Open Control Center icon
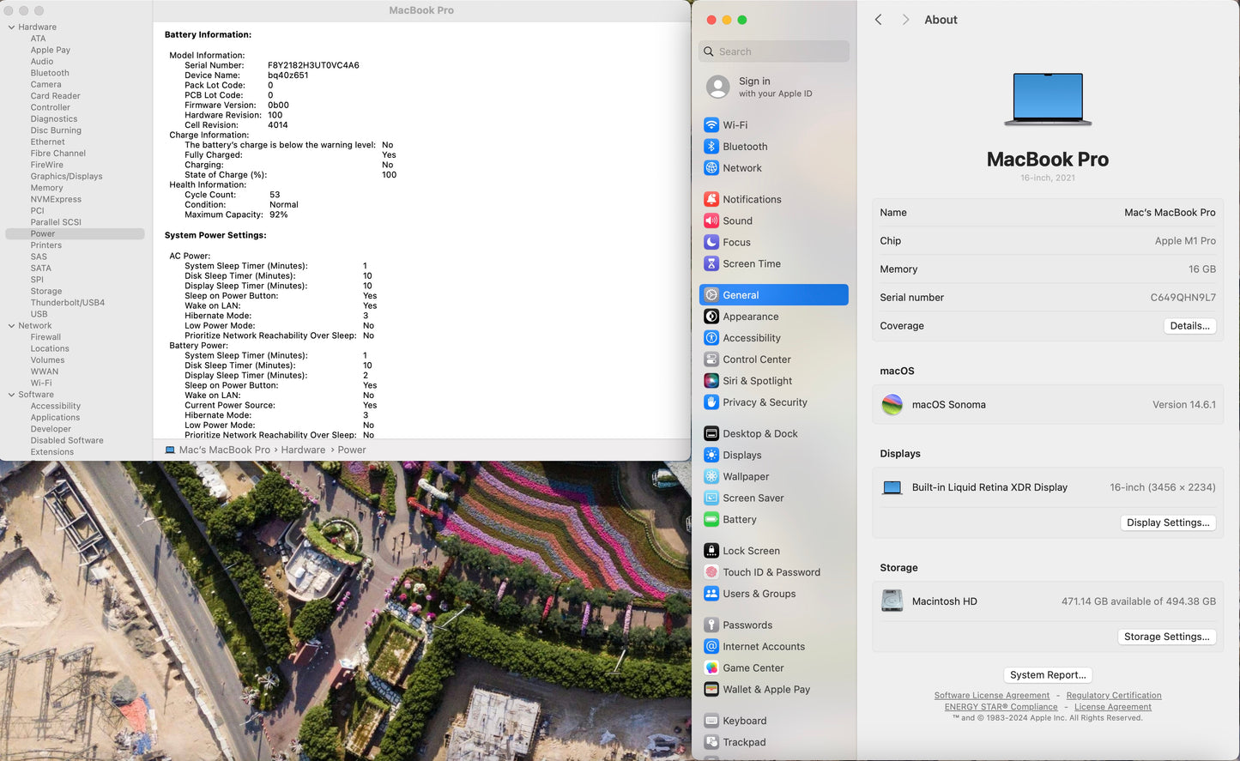This screenshot has width=1240, height=761. (711, 359)
